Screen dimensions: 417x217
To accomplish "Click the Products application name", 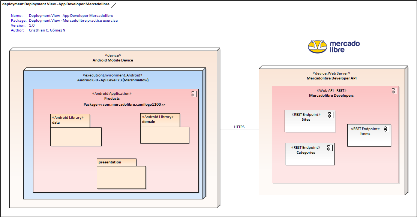I will pyautogui.click(x=112, y=99).
